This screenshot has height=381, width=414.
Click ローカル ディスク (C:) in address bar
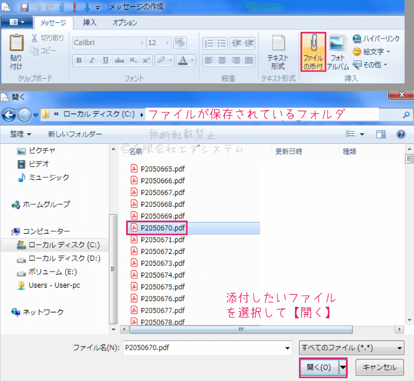click(x=99, y=114)
